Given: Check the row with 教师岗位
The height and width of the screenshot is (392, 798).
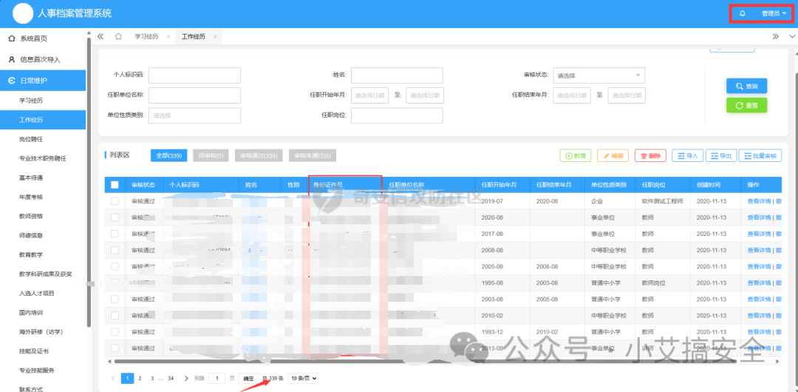Looking at the screenshot, I should [x=115, y=283].
